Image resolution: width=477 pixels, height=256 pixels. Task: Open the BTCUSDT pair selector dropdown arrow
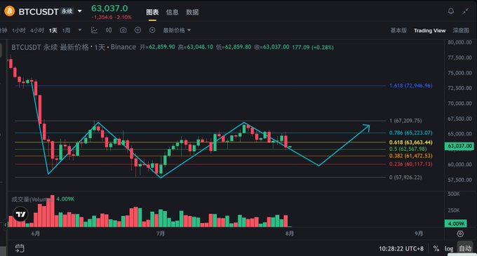point(80,11)
